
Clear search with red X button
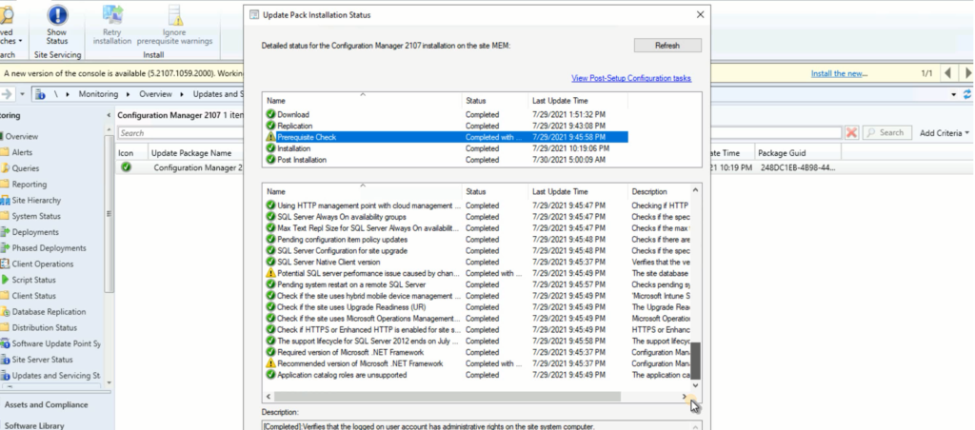click(x=852, y=132)
